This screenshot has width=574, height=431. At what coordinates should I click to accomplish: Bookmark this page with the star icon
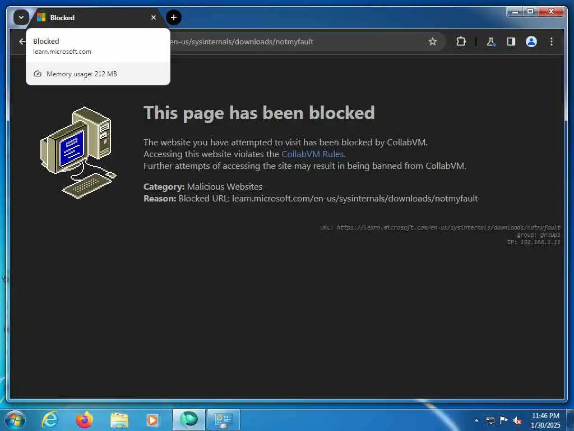click(432, 42)
